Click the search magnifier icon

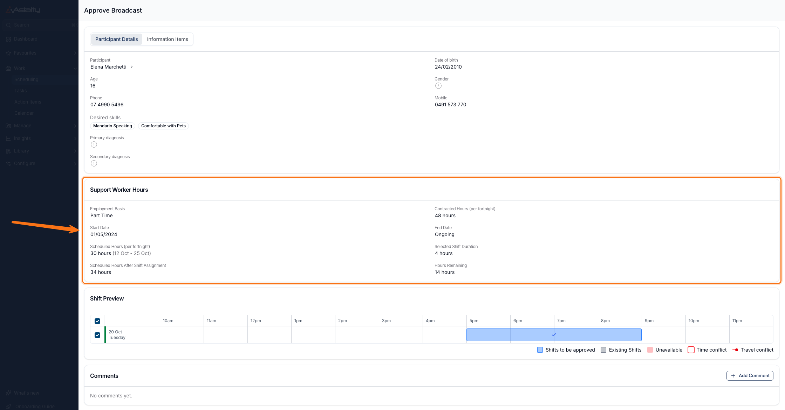coord(8,25)
